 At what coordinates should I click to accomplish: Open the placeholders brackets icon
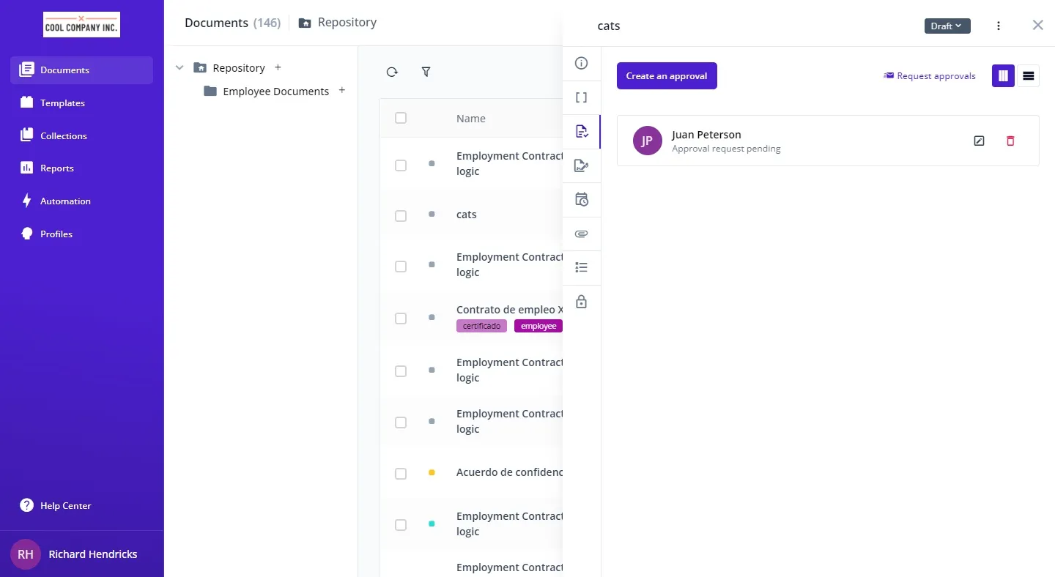[x=581, y=97]
